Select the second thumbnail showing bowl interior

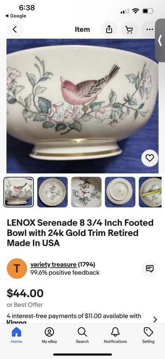coord(53,192)
